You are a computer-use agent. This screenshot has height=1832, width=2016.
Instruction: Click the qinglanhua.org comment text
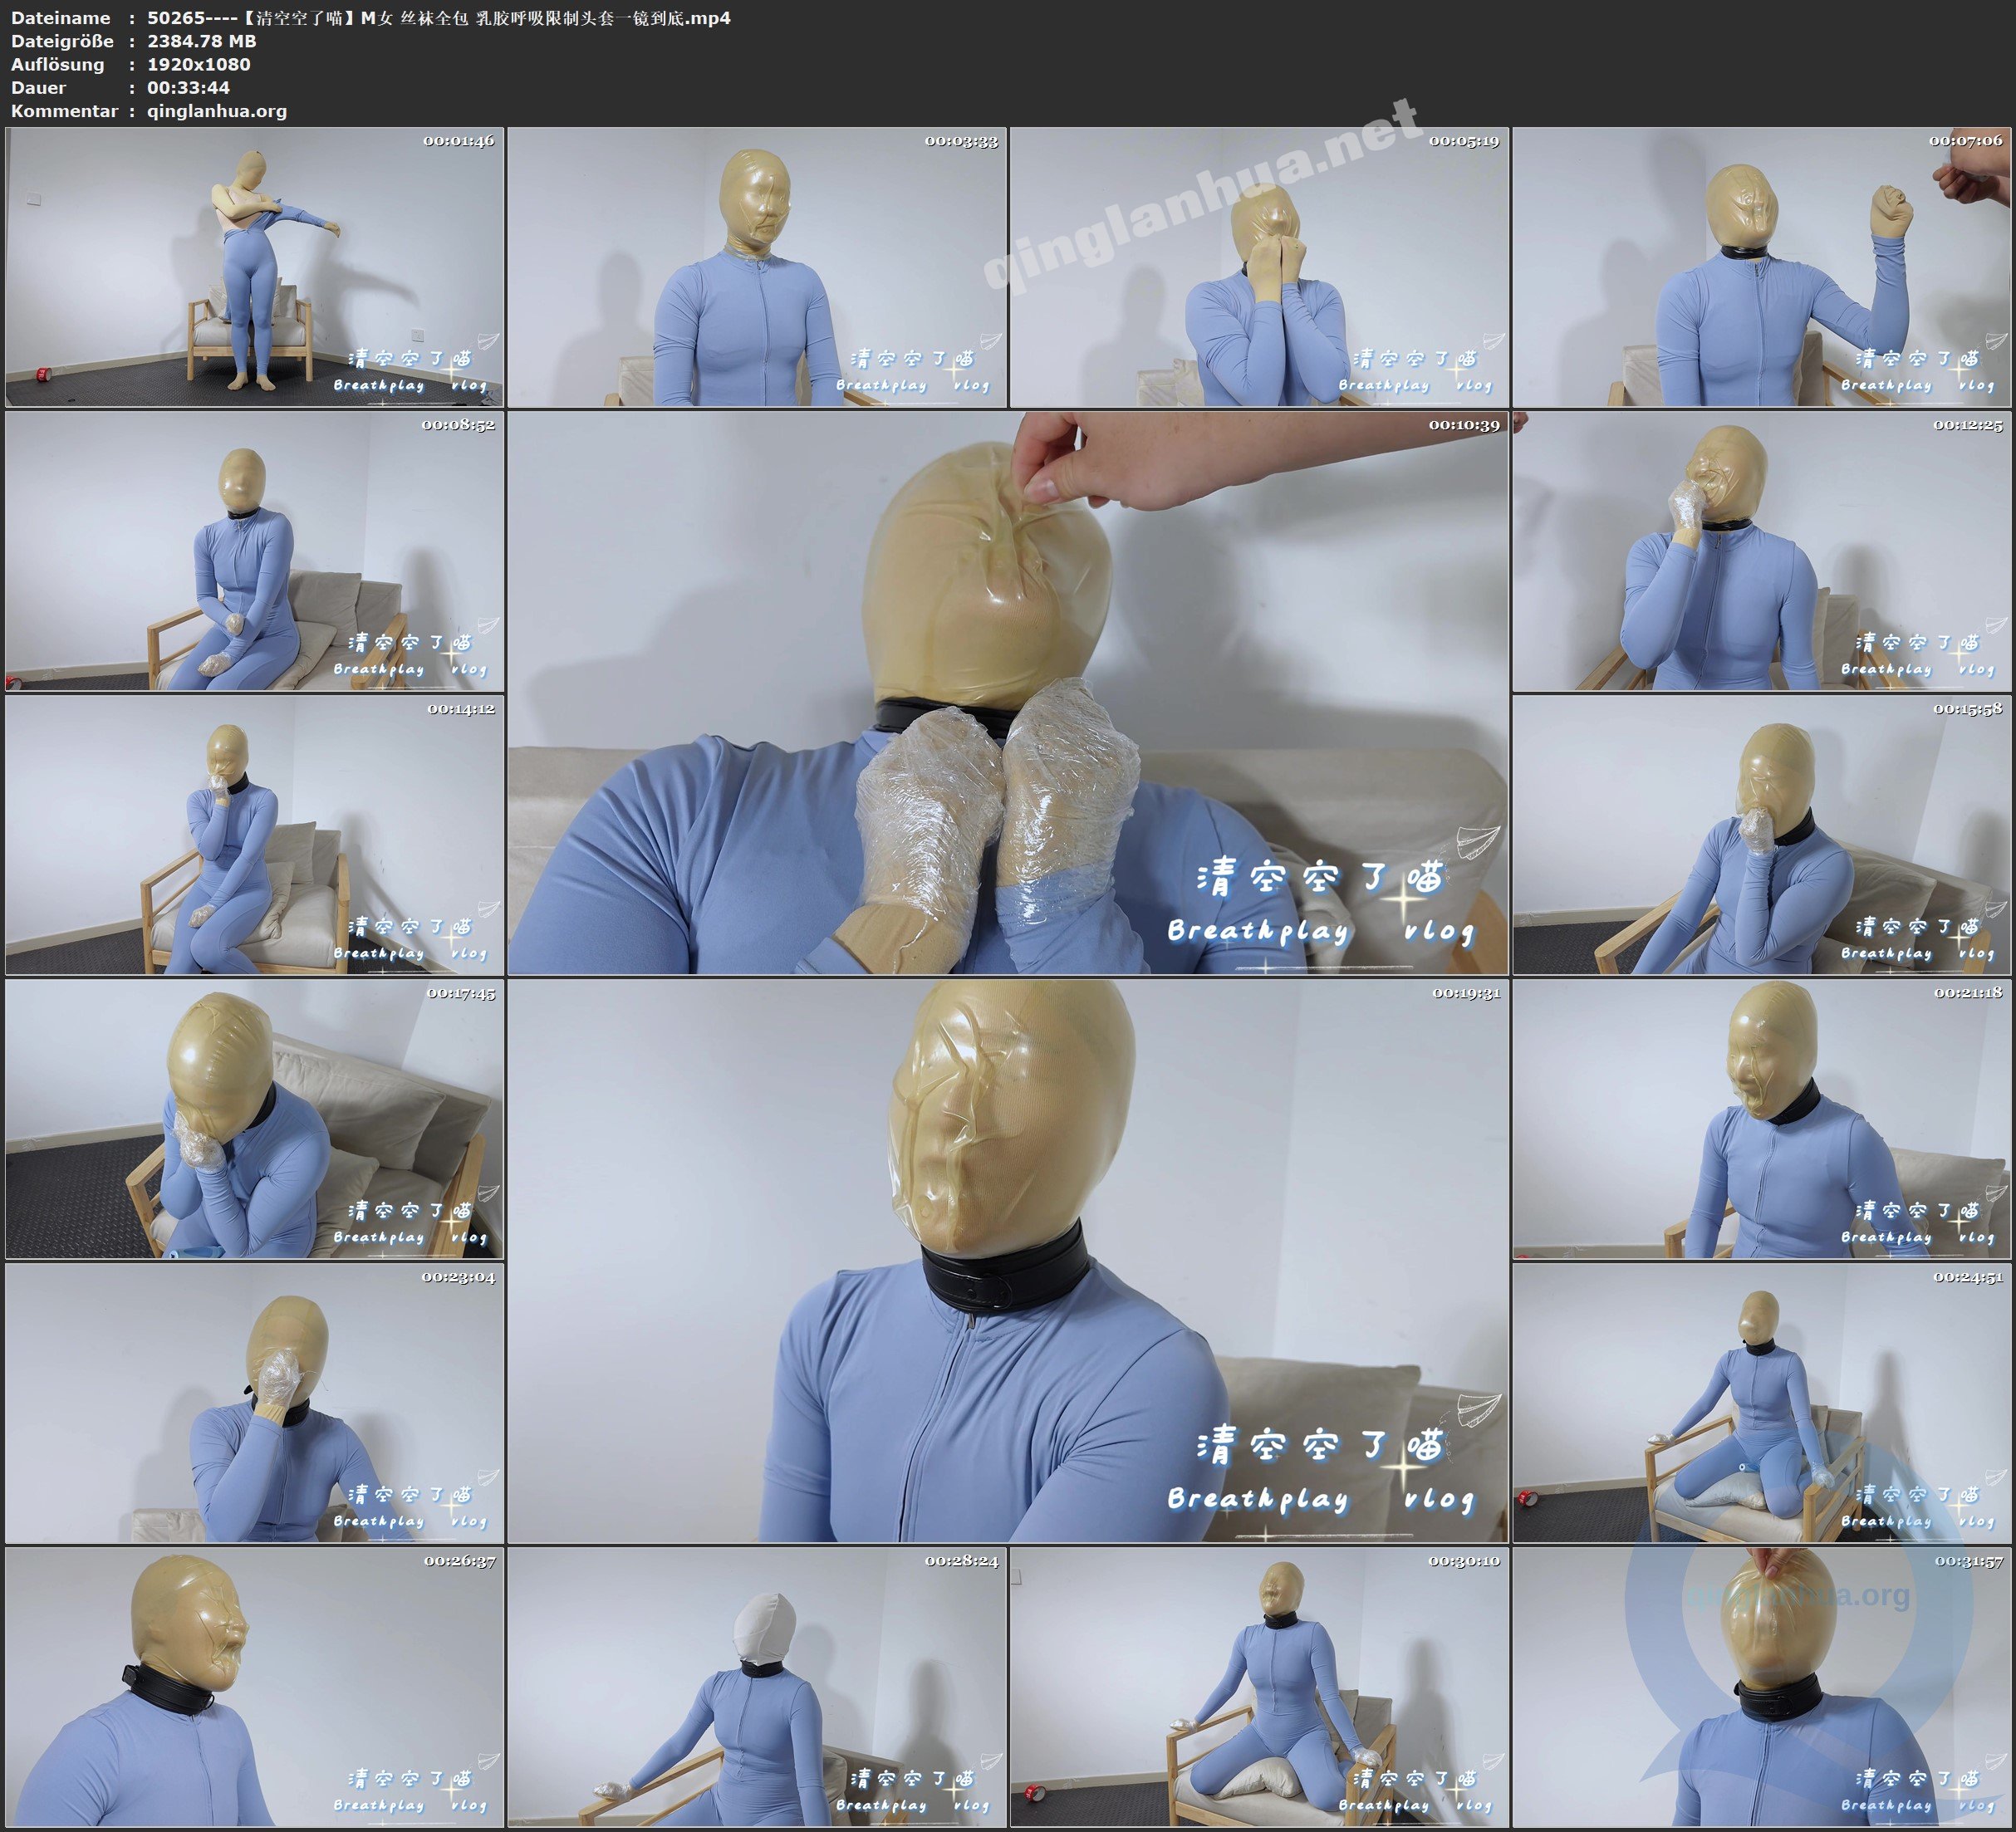[217, 111]
